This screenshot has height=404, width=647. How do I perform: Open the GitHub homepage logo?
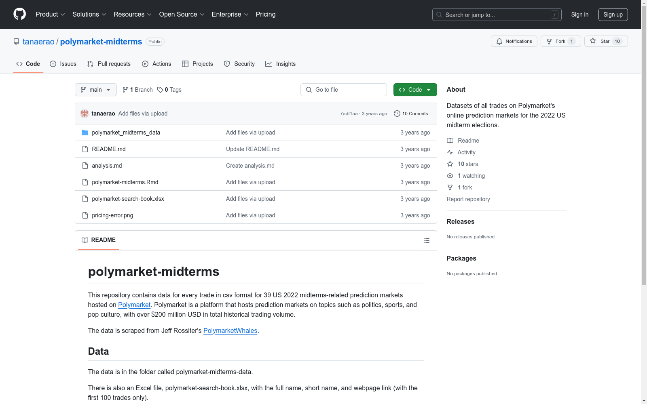coord(19,14)
